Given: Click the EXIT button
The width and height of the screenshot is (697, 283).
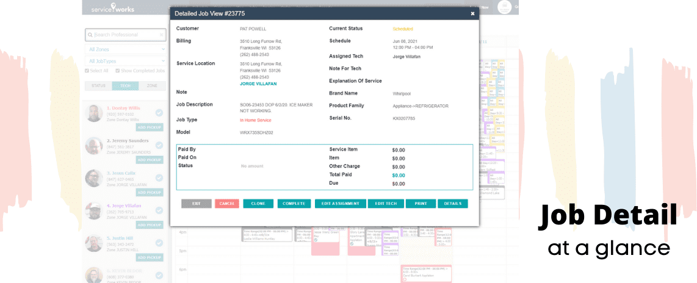Looking at the screenshot, I should [x=197, y=204].
